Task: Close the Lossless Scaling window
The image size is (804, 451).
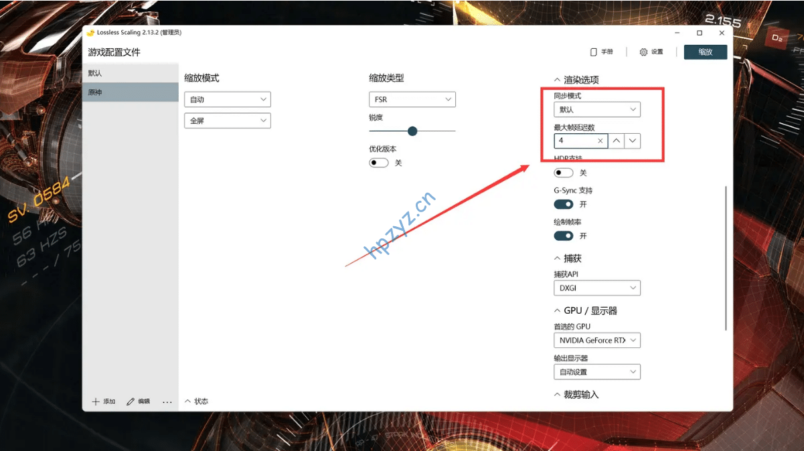Action: pos(722,33)
